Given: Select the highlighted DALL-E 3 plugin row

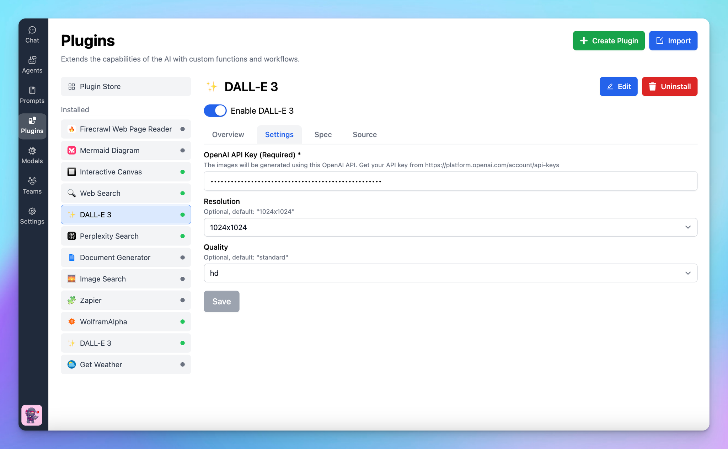Looking at the screenshot, I should click(x=126, y=215).
